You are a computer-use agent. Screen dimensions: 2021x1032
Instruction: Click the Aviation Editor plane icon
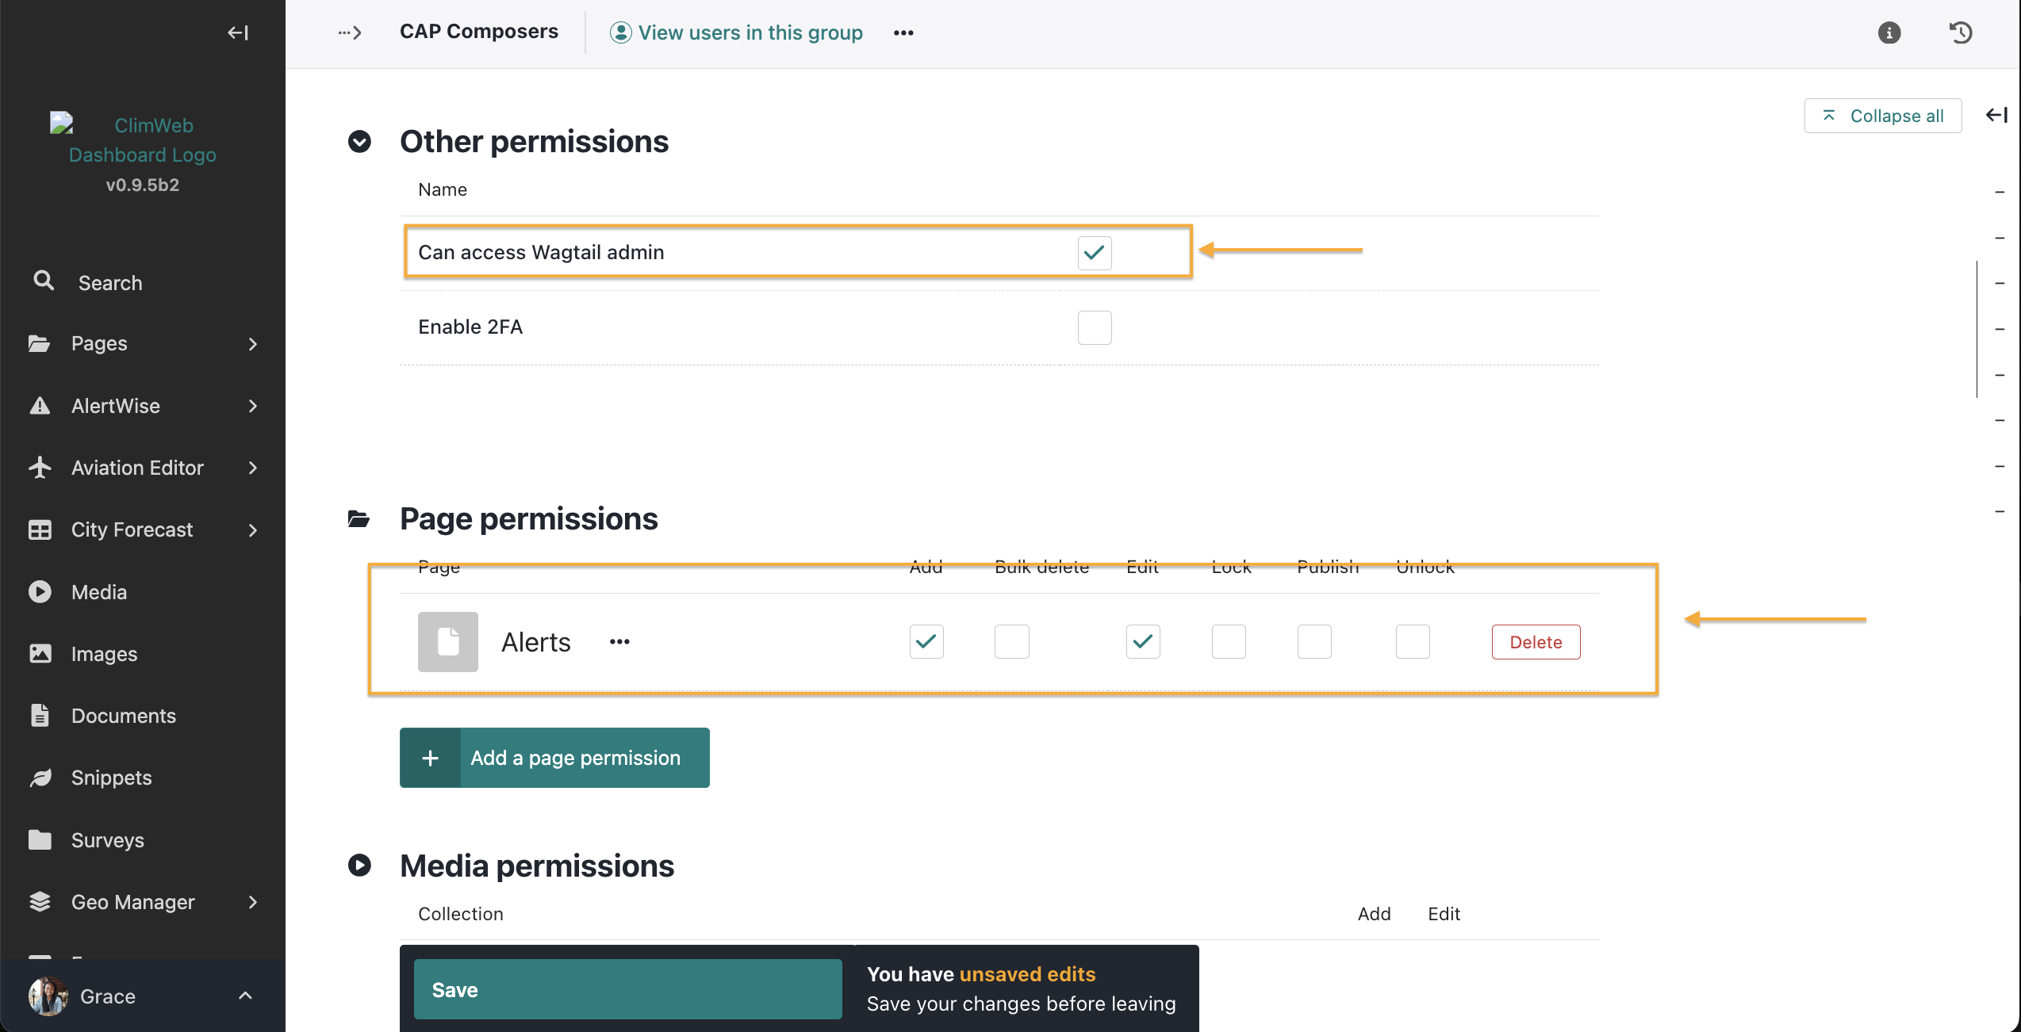pyautogui.click(x=40, y=468)
